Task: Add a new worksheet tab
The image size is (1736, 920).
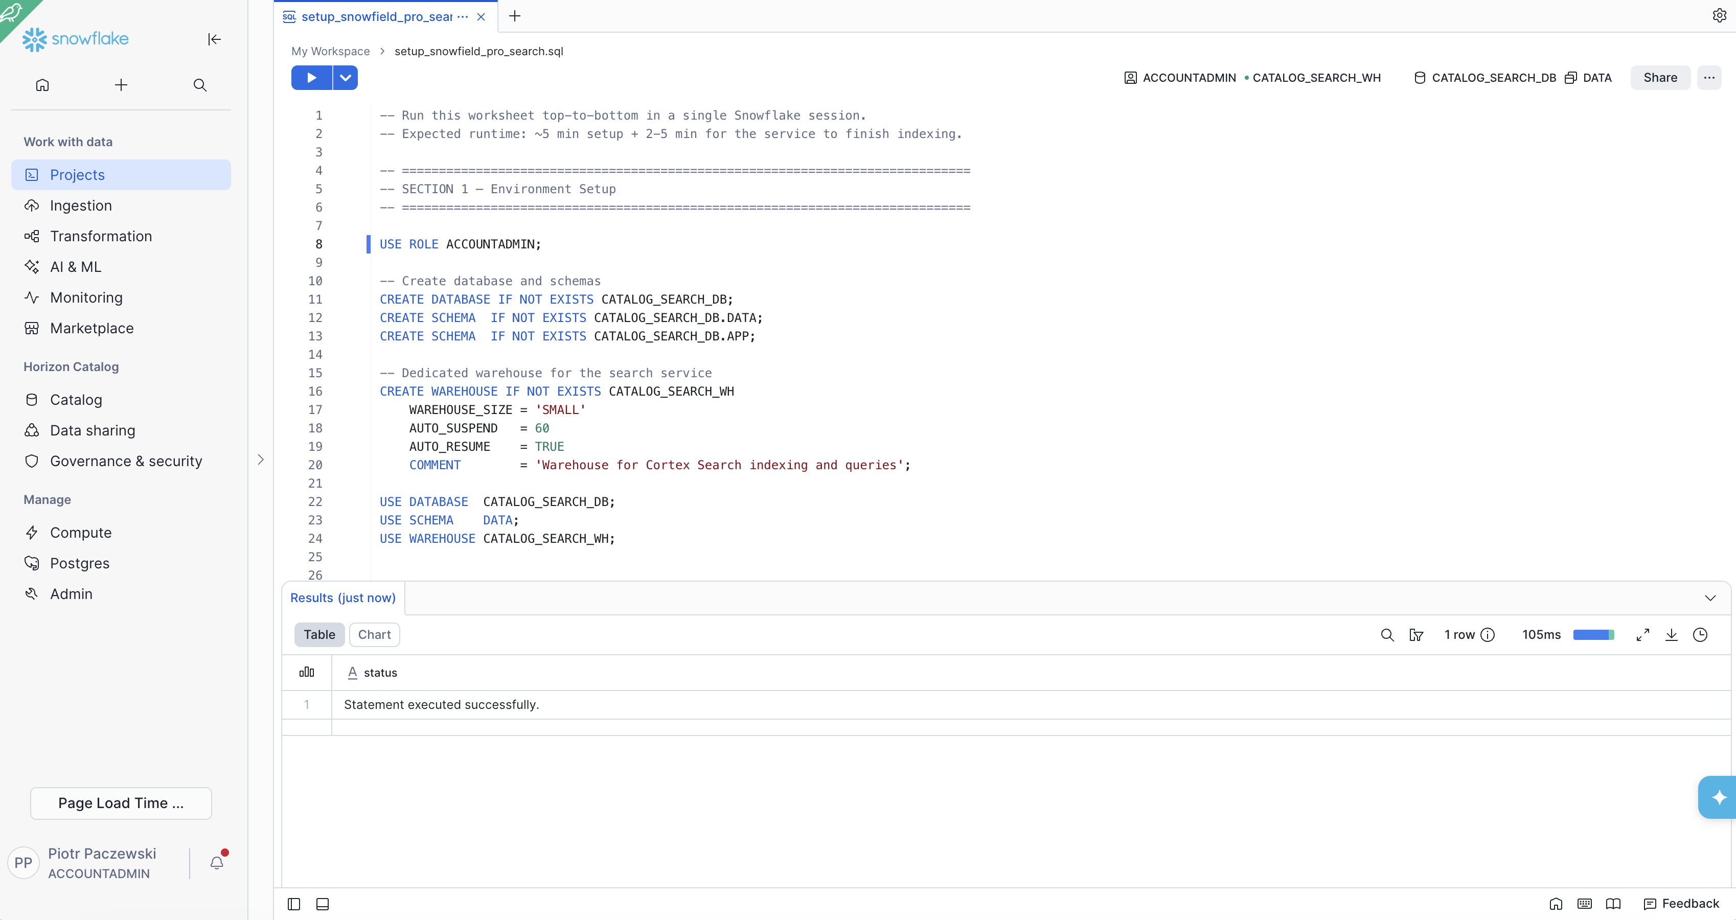Action: coord(515,16)
